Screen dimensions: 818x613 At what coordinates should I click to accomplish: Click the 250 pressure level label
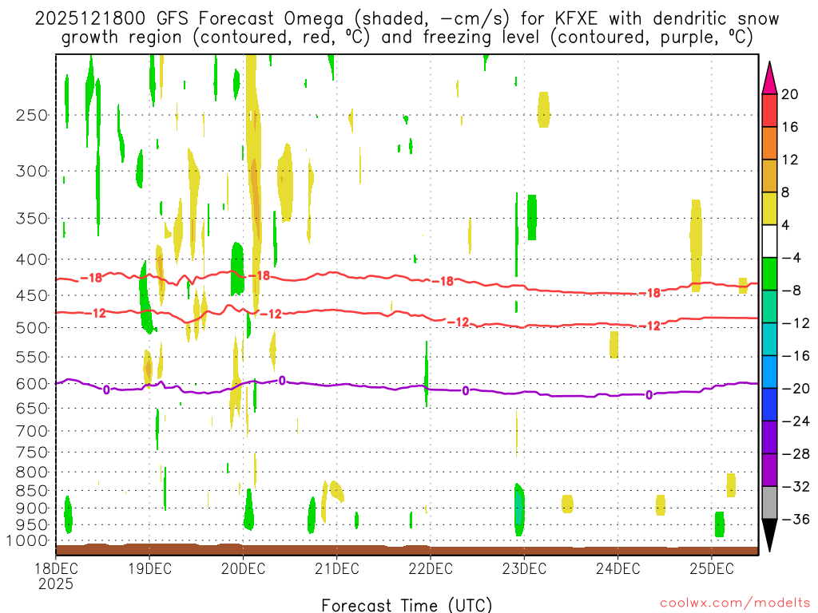[x=32, y=115]
